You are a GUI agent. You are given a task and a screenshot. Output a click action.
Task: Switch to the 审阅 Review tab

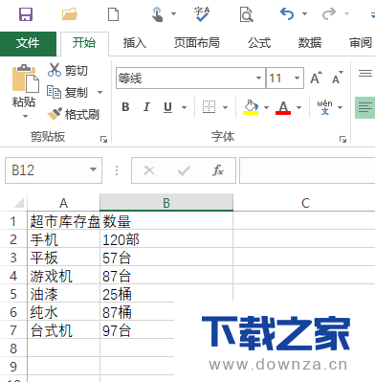tap(361, 43)
